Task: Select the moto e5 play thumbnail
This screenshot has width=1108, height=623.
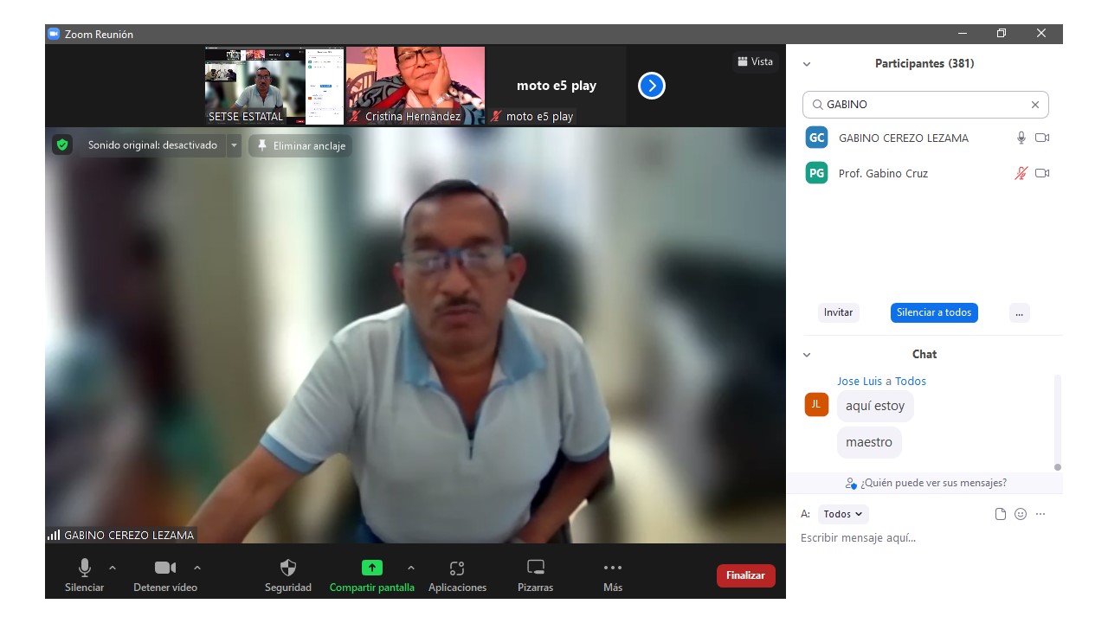Action: (557, 86)
